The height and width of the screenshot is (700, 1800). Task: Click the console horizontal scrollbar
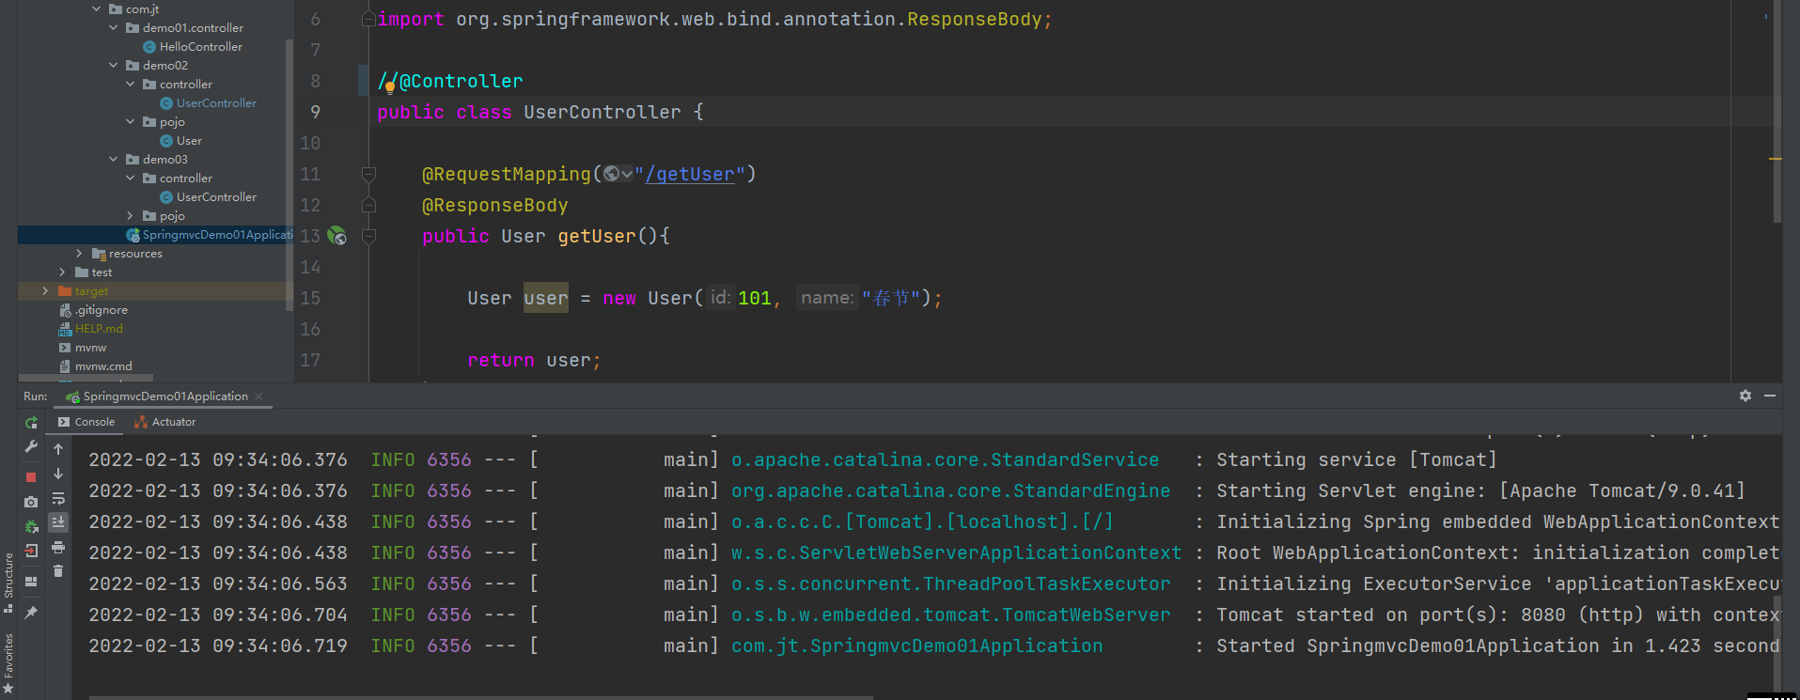pos(481,697)
